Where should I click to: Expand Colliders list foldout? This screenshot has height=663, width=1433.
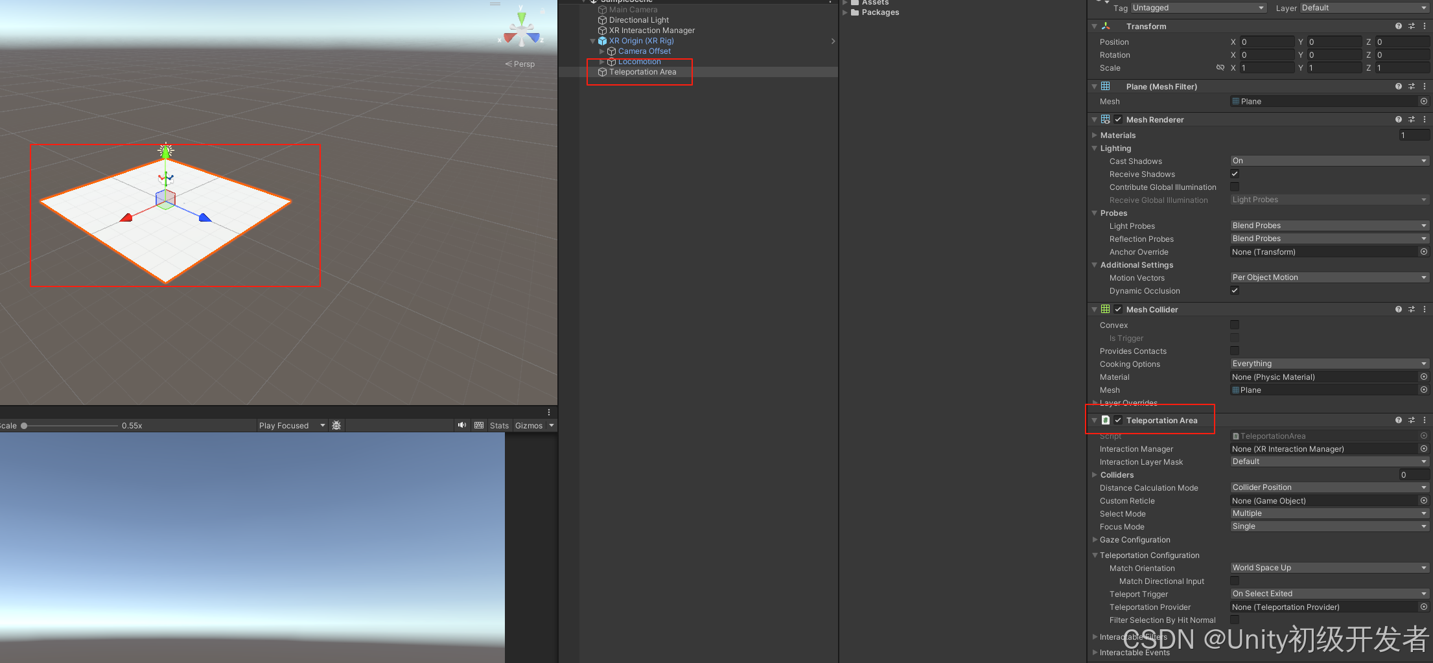pyautogui.click(x=1095, y=474)
